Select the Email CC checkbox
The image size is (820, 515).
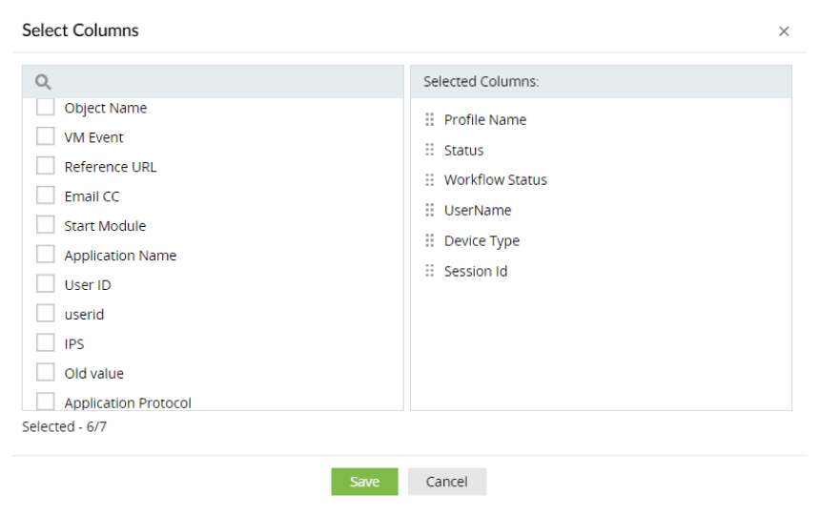46,196
